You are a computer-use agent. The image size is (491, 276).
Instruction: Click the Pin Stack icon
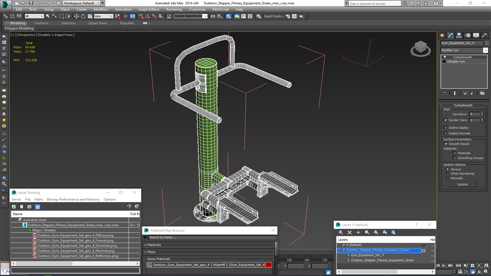pos(444,93)
